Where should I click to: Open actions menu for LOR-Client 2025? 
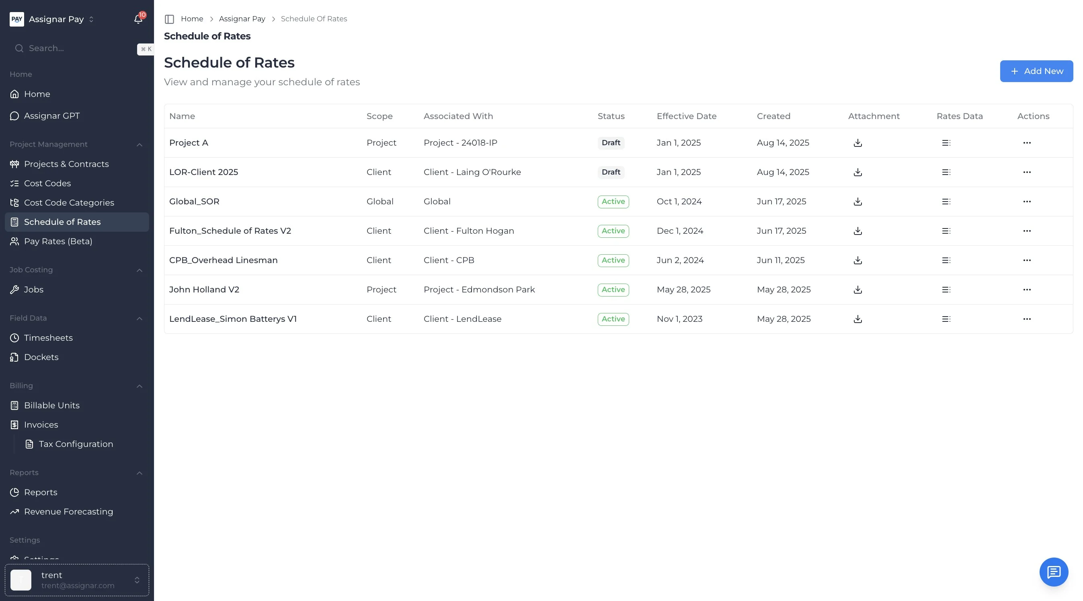tap(1027, 172)
